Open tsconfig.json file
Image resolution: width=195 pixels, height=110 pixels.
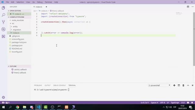tap(17, 52)
